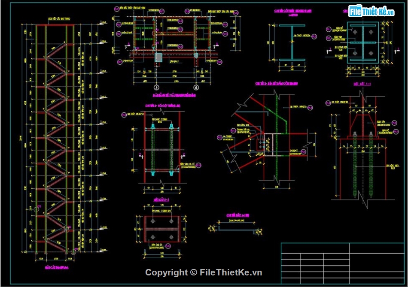Click the stair plan title under axes 5 and 6
408x287 pixels.
[174, 95]
